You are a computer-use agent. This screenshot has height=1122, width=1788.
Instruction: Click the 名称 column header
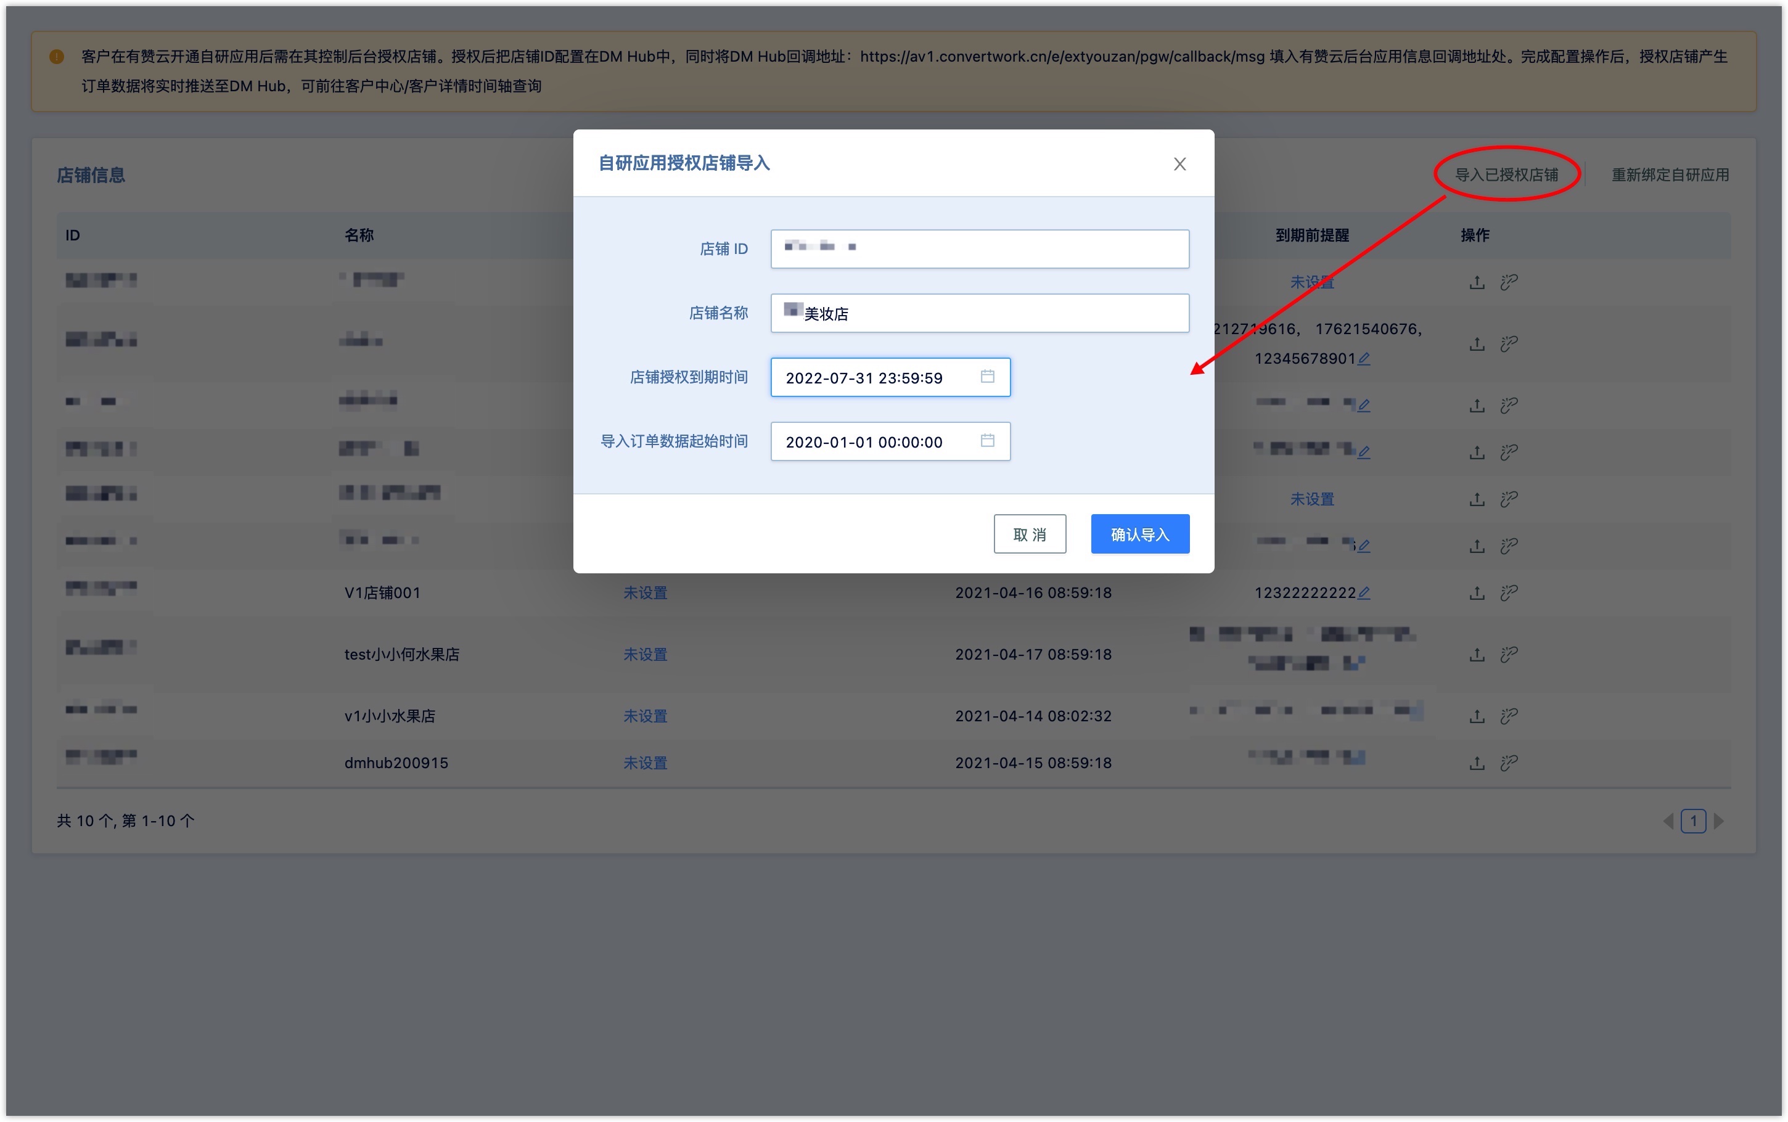(359, 235)
